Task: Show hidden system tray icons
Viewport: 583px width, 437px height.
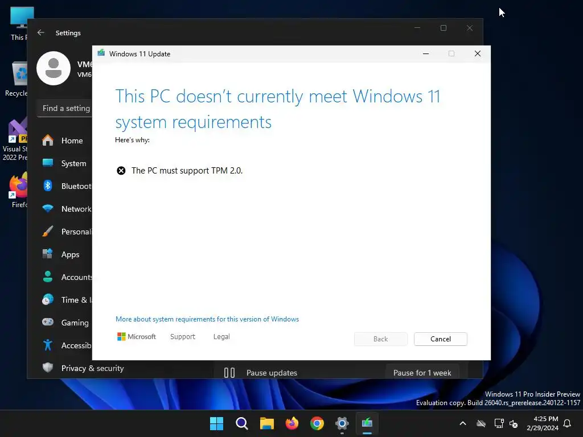Action: 463,423
